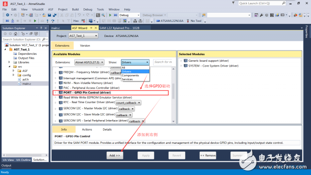The width and height of the screenshot is (311, 175).
Task: Click the Show Drivers combo box
Action: [x=135, y=62]
